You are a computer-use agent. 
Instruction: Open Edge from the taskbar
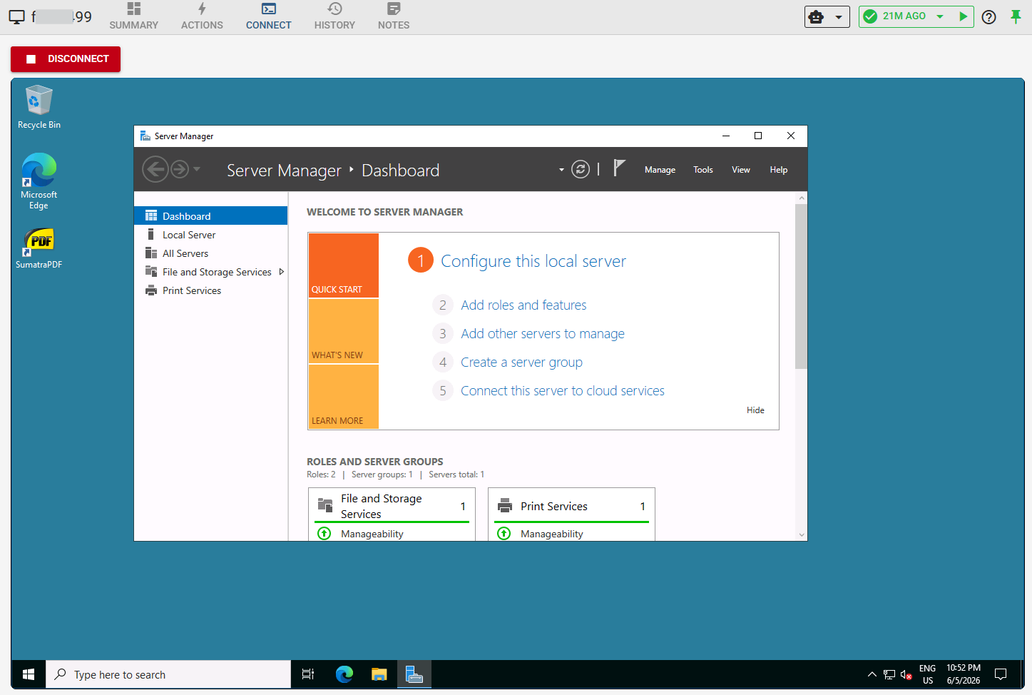[x=344, y=674]
